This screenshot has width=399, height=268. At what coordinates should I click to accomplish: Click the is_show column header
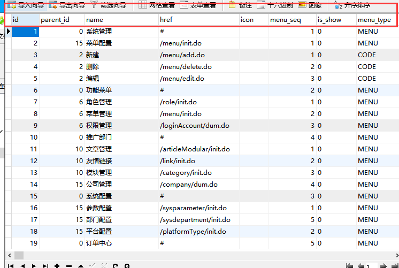(336, 20)
